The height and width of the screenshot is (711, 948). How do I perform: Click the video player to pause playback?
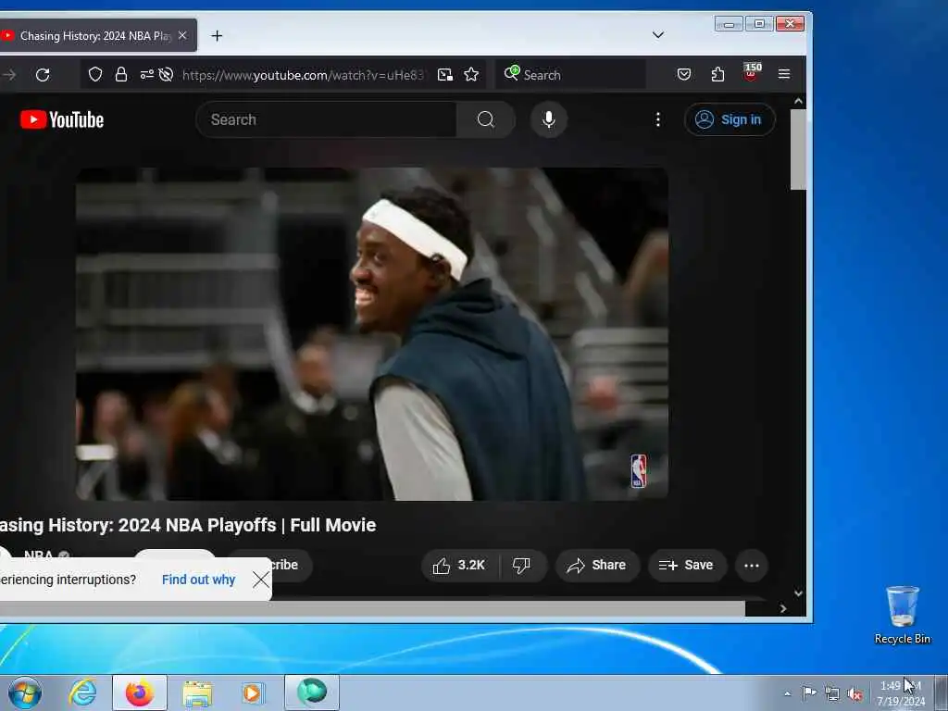(372, 333)
